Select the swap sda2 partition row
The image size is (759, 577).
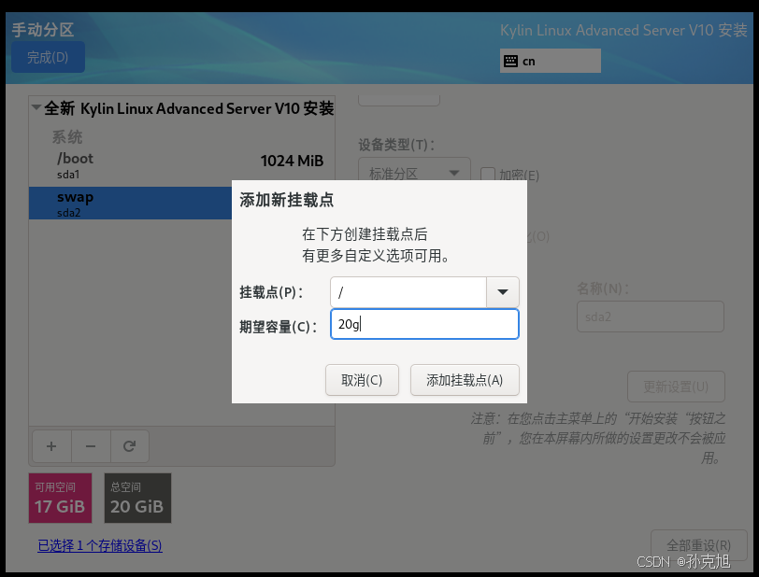click(x=131, y=204)
